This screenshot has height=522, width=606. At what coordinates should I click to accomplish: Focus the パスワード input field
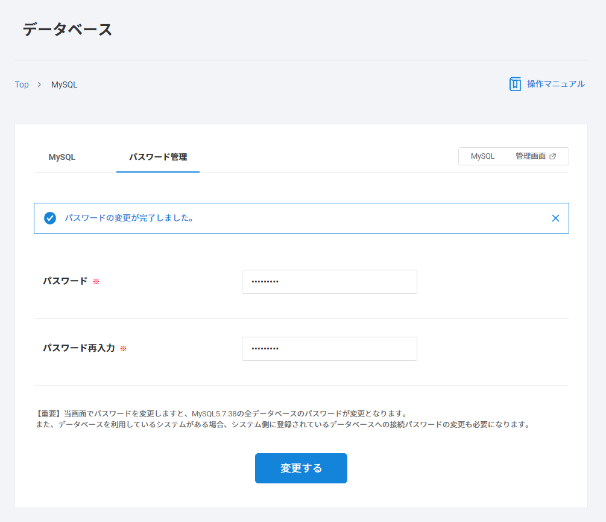pos(329,282)
